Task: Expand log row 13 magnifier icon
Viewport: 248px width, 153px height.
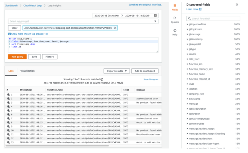Action: pos(8,142)
